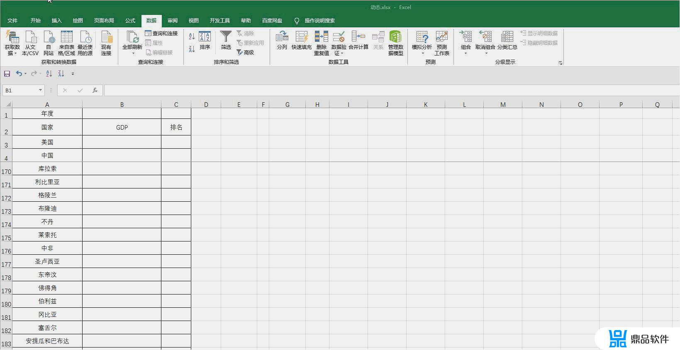Expand 组合 dropdown arrow
This screenshot has height=350, width=680.
pyautogui.click(x=466, y=53)
